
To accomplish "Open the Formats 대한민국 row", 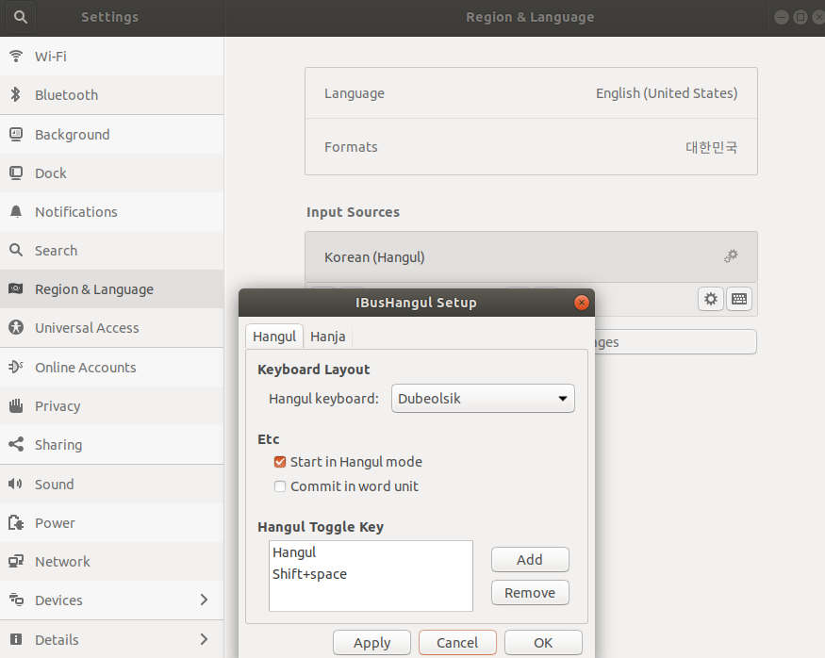I will 531,147.
